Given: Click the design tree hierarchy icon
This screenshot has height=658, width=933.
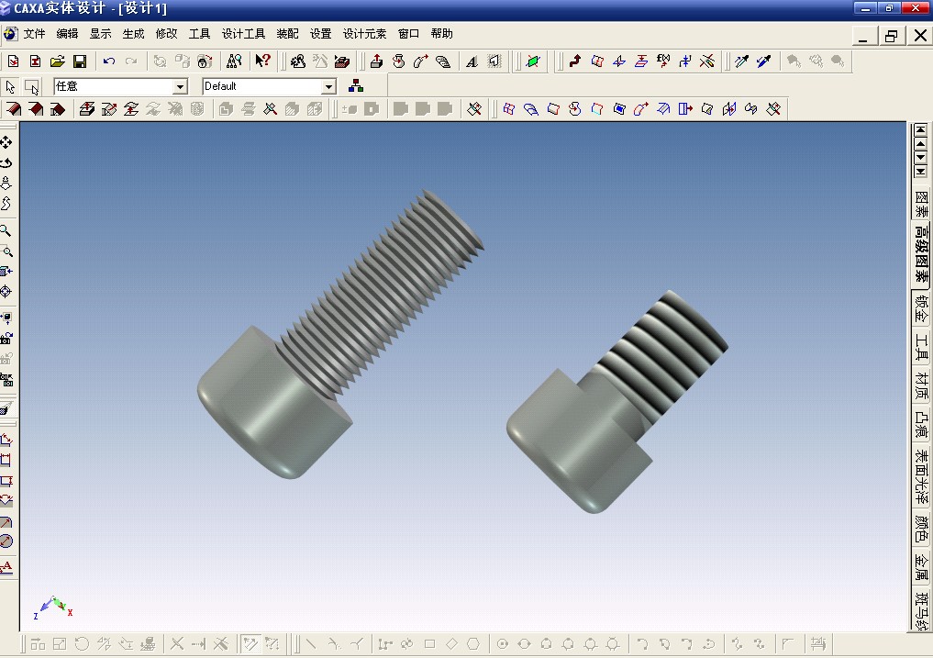Looking at the screenshot, I should (x=356, y=86).
